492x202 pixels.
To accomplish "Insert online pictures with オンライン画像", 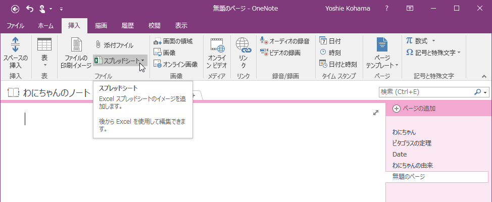I will click(175, 64).
